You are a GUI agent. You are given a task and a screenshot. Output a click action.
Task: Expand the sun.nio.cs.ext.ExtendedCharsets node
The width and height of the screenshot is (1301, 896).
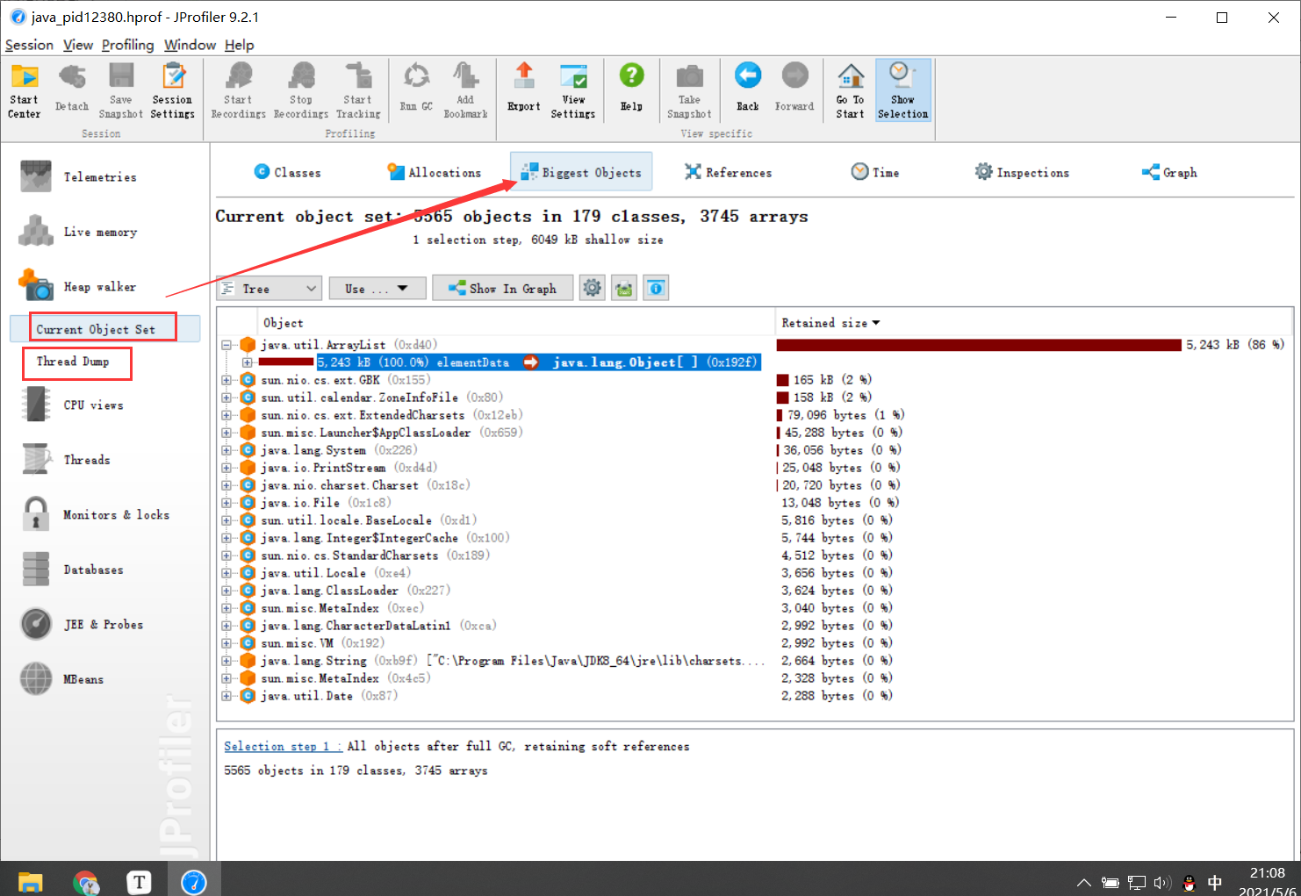[226, 415]
